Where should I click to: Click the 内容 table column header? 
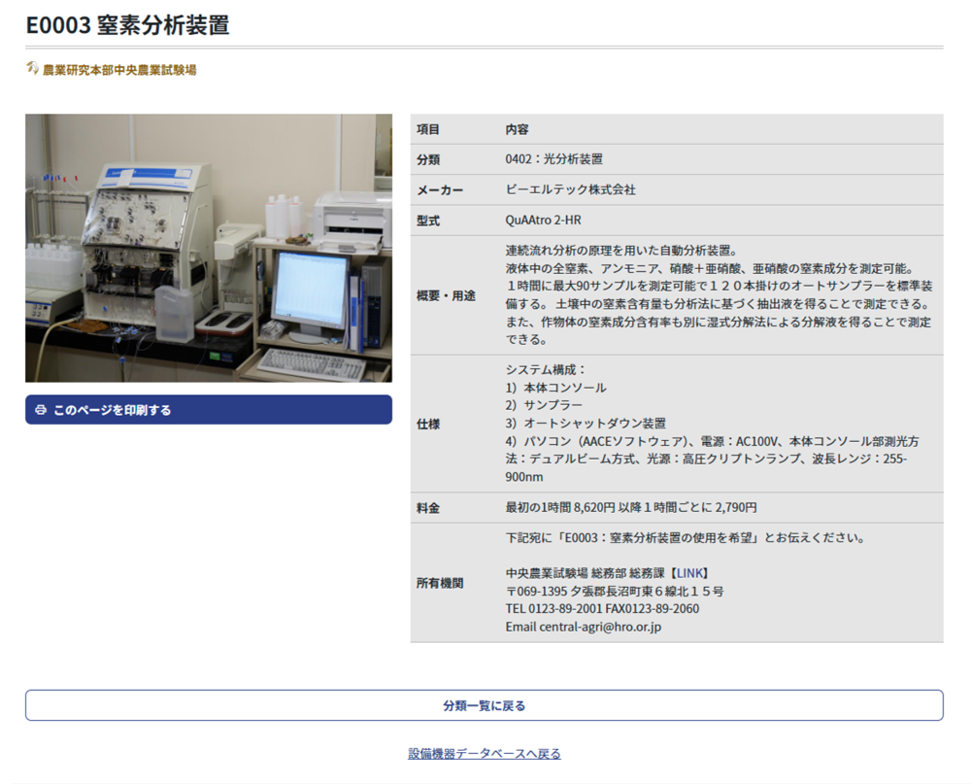(517, 129)
